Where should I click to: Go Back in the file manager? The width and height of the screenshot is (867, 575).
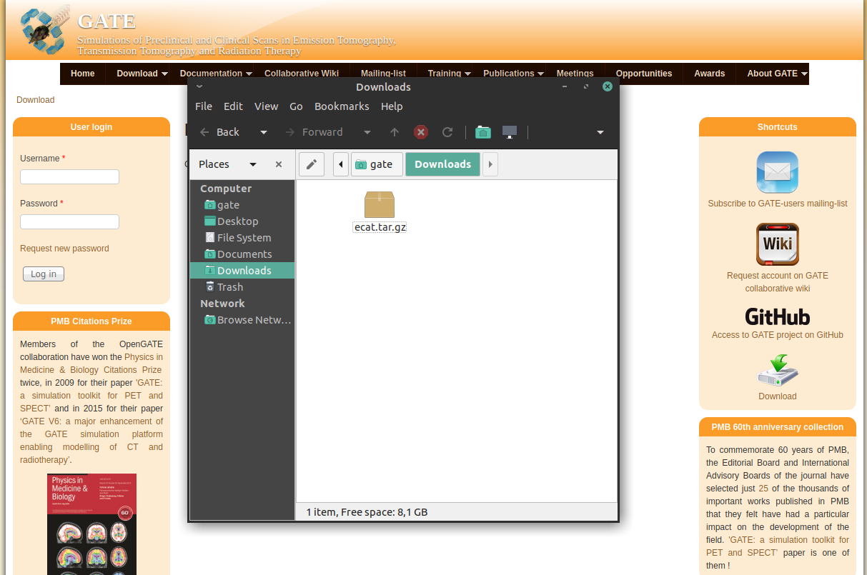click(220, 132)
